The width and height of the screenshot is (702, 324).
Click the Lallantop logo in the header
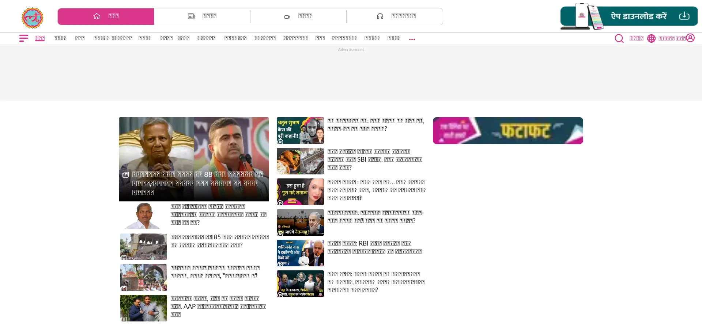coord(33,18)
